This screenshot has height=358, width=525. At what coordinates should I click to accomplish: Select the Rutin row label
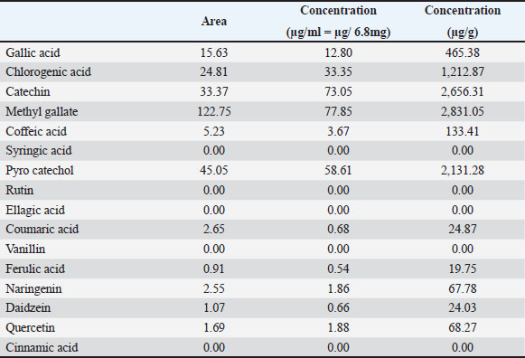(x=19, y=190)
